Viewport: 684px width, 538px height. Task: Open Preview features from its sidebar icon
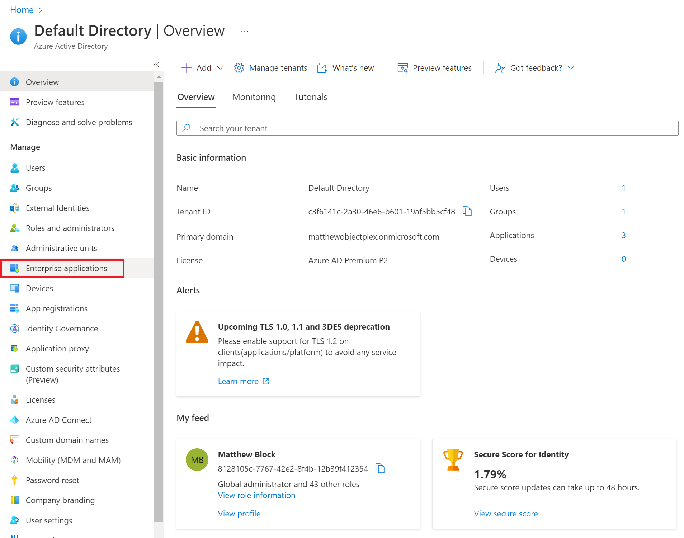click(15, 102)
